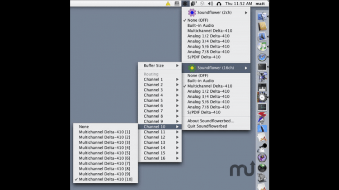Screen dimensions: 339x190
Task: Choose None in the Channel 10 routing list
Action: (84, 127)
